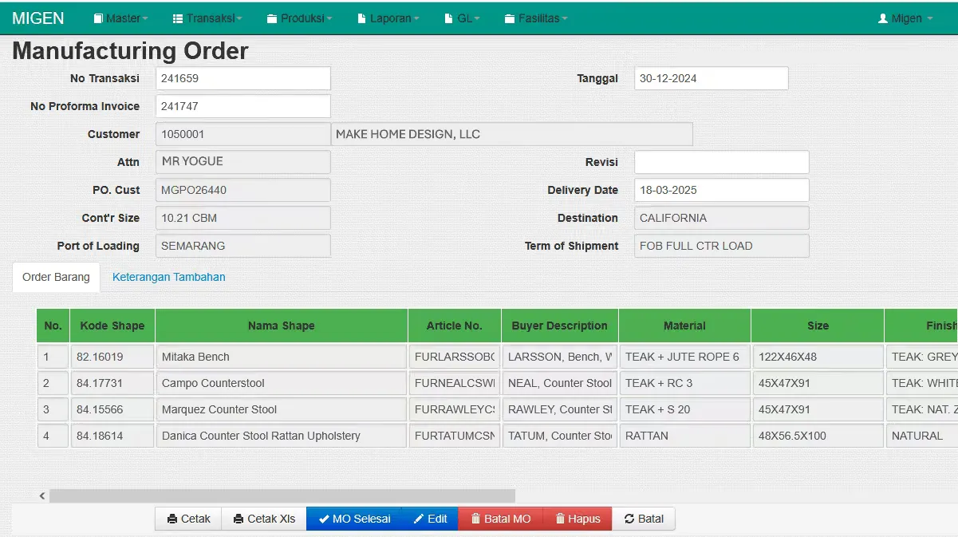Click the pencil icon on the Edit button
Image resolution: width=958 pixels, height=537 pixels.
coord(419,519)
